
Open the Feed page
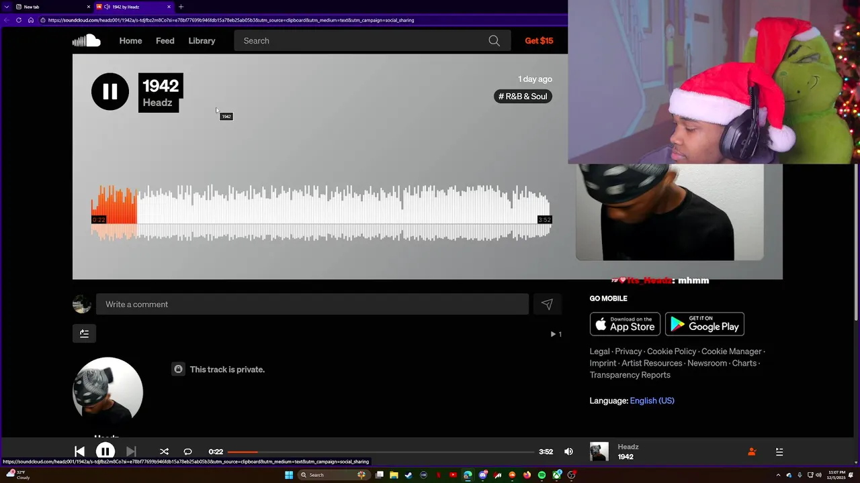pyautogui.click(x=165, y=41)
